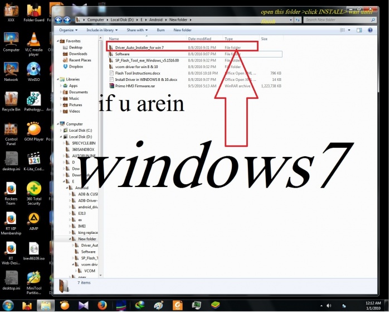Toggle the preview pane icon

359,30
